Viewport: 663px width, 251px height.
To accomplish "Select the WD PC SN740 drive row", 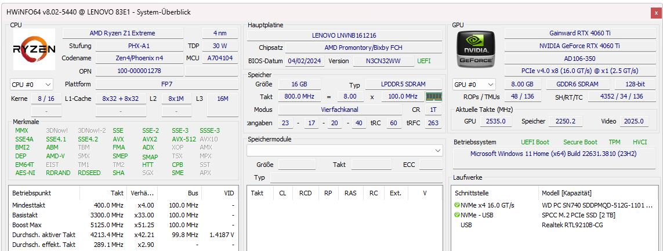I will (x=555, y=205).
